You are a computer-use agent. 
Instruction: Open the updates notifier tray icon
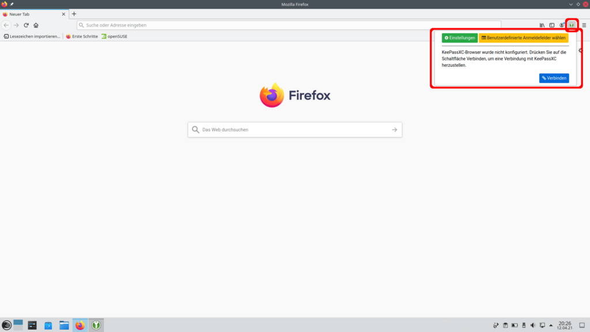[x=496, y=325]
